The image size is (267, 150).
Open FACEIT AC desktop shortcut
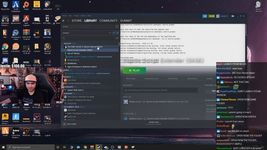(x=26, y=132)
